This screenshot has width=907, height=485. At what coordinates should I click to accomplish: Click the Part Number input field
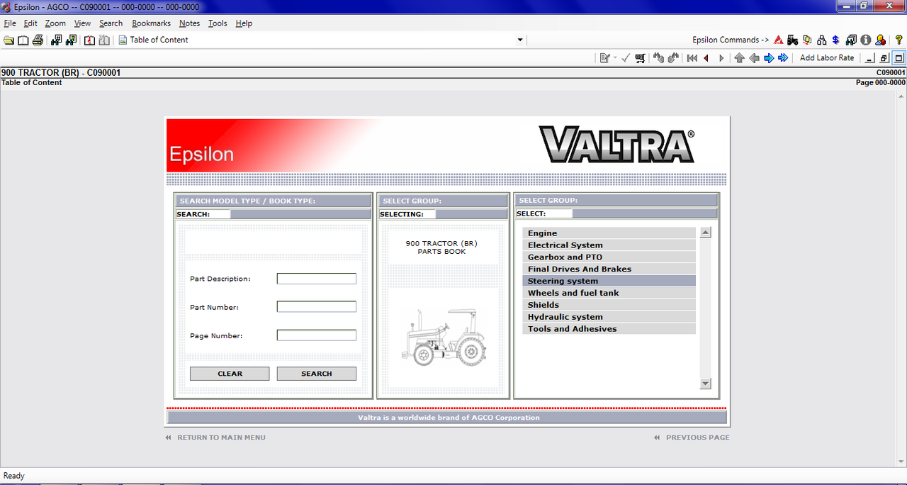317,307
